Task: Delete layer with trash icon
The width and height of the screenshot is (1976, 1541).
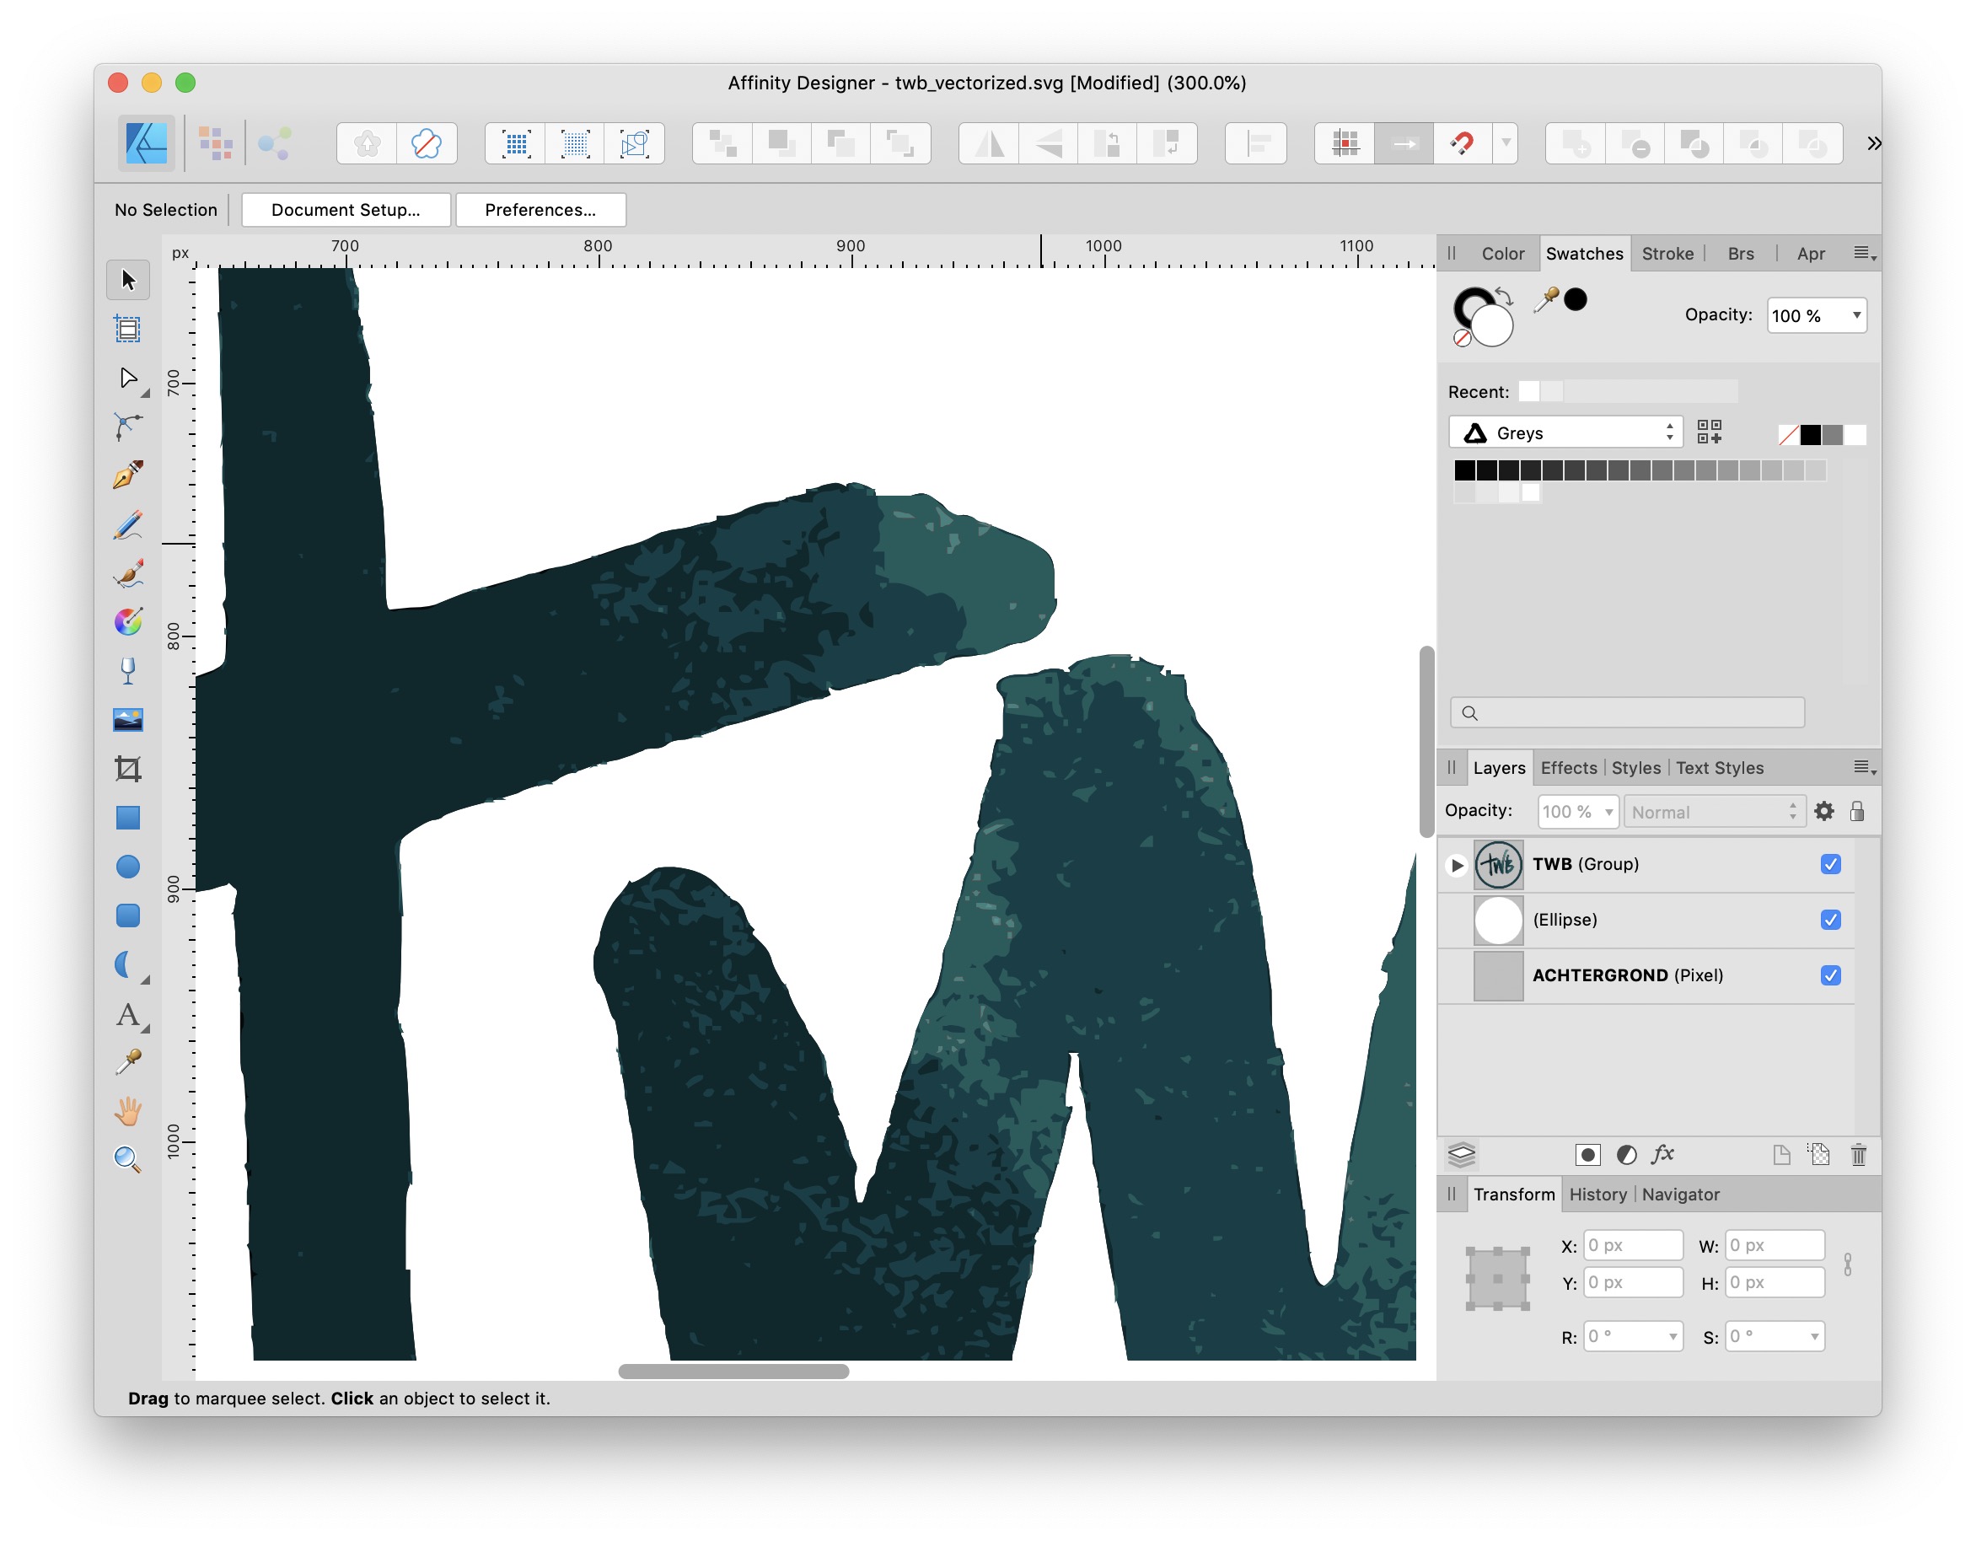Action: 1858,1154
